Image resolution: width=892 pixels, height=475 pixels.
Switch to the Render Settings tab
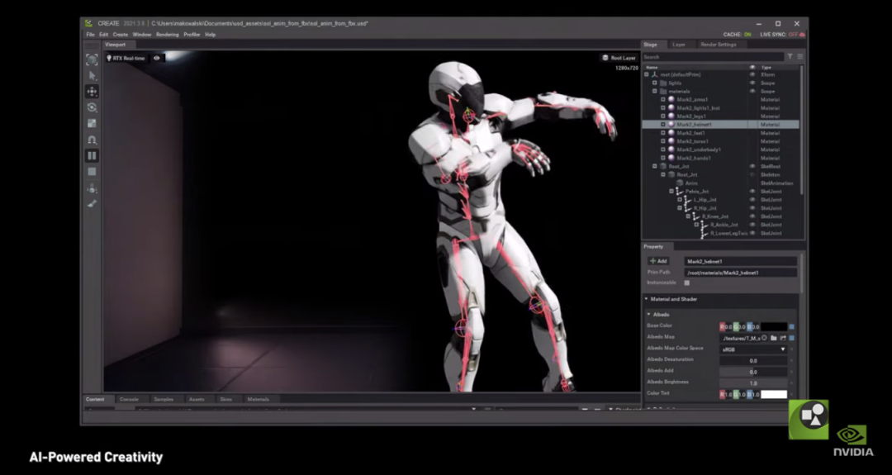pos(717,45)
